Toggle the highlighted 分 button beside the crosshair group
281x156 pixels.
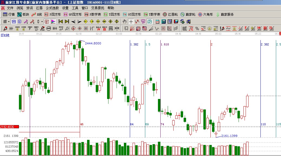click(150, 22)
